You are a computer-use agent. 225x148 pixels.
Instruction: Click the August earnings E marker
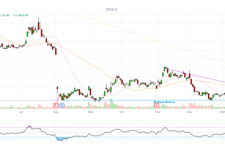click(56, 105)
